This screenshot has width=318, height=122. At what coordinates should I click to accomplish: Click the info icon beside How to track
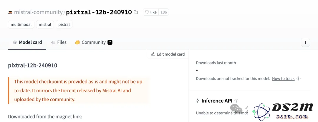[x=299, y=78]
